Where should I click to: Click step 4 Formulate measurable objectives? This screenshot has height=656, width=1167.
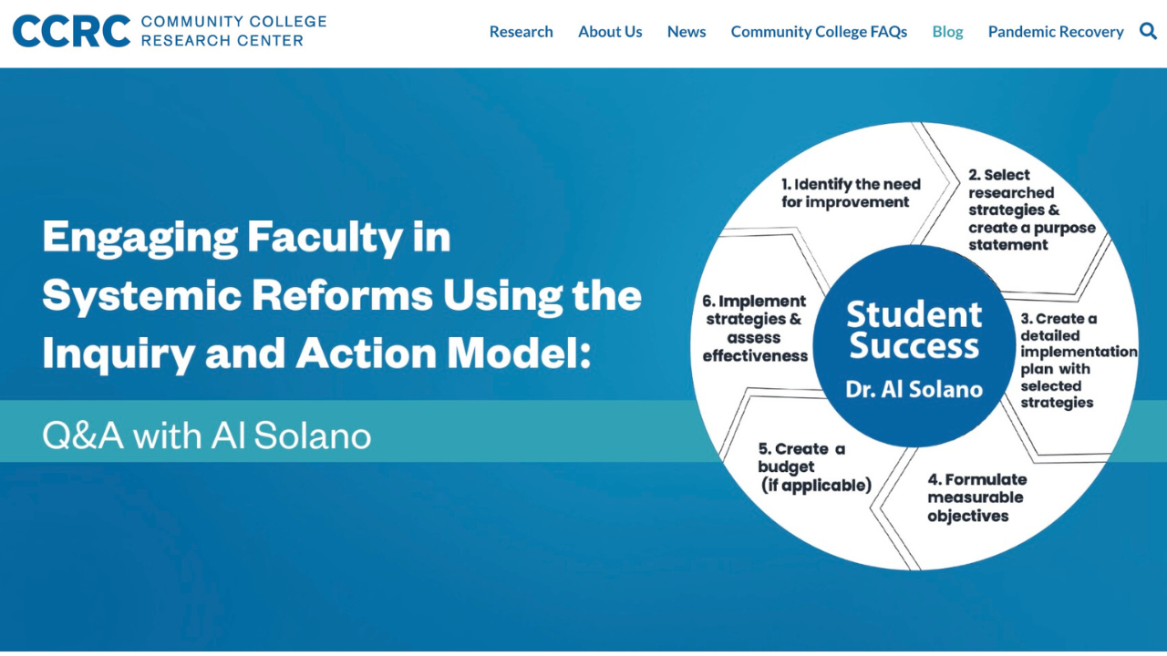[x=976, y=497]
